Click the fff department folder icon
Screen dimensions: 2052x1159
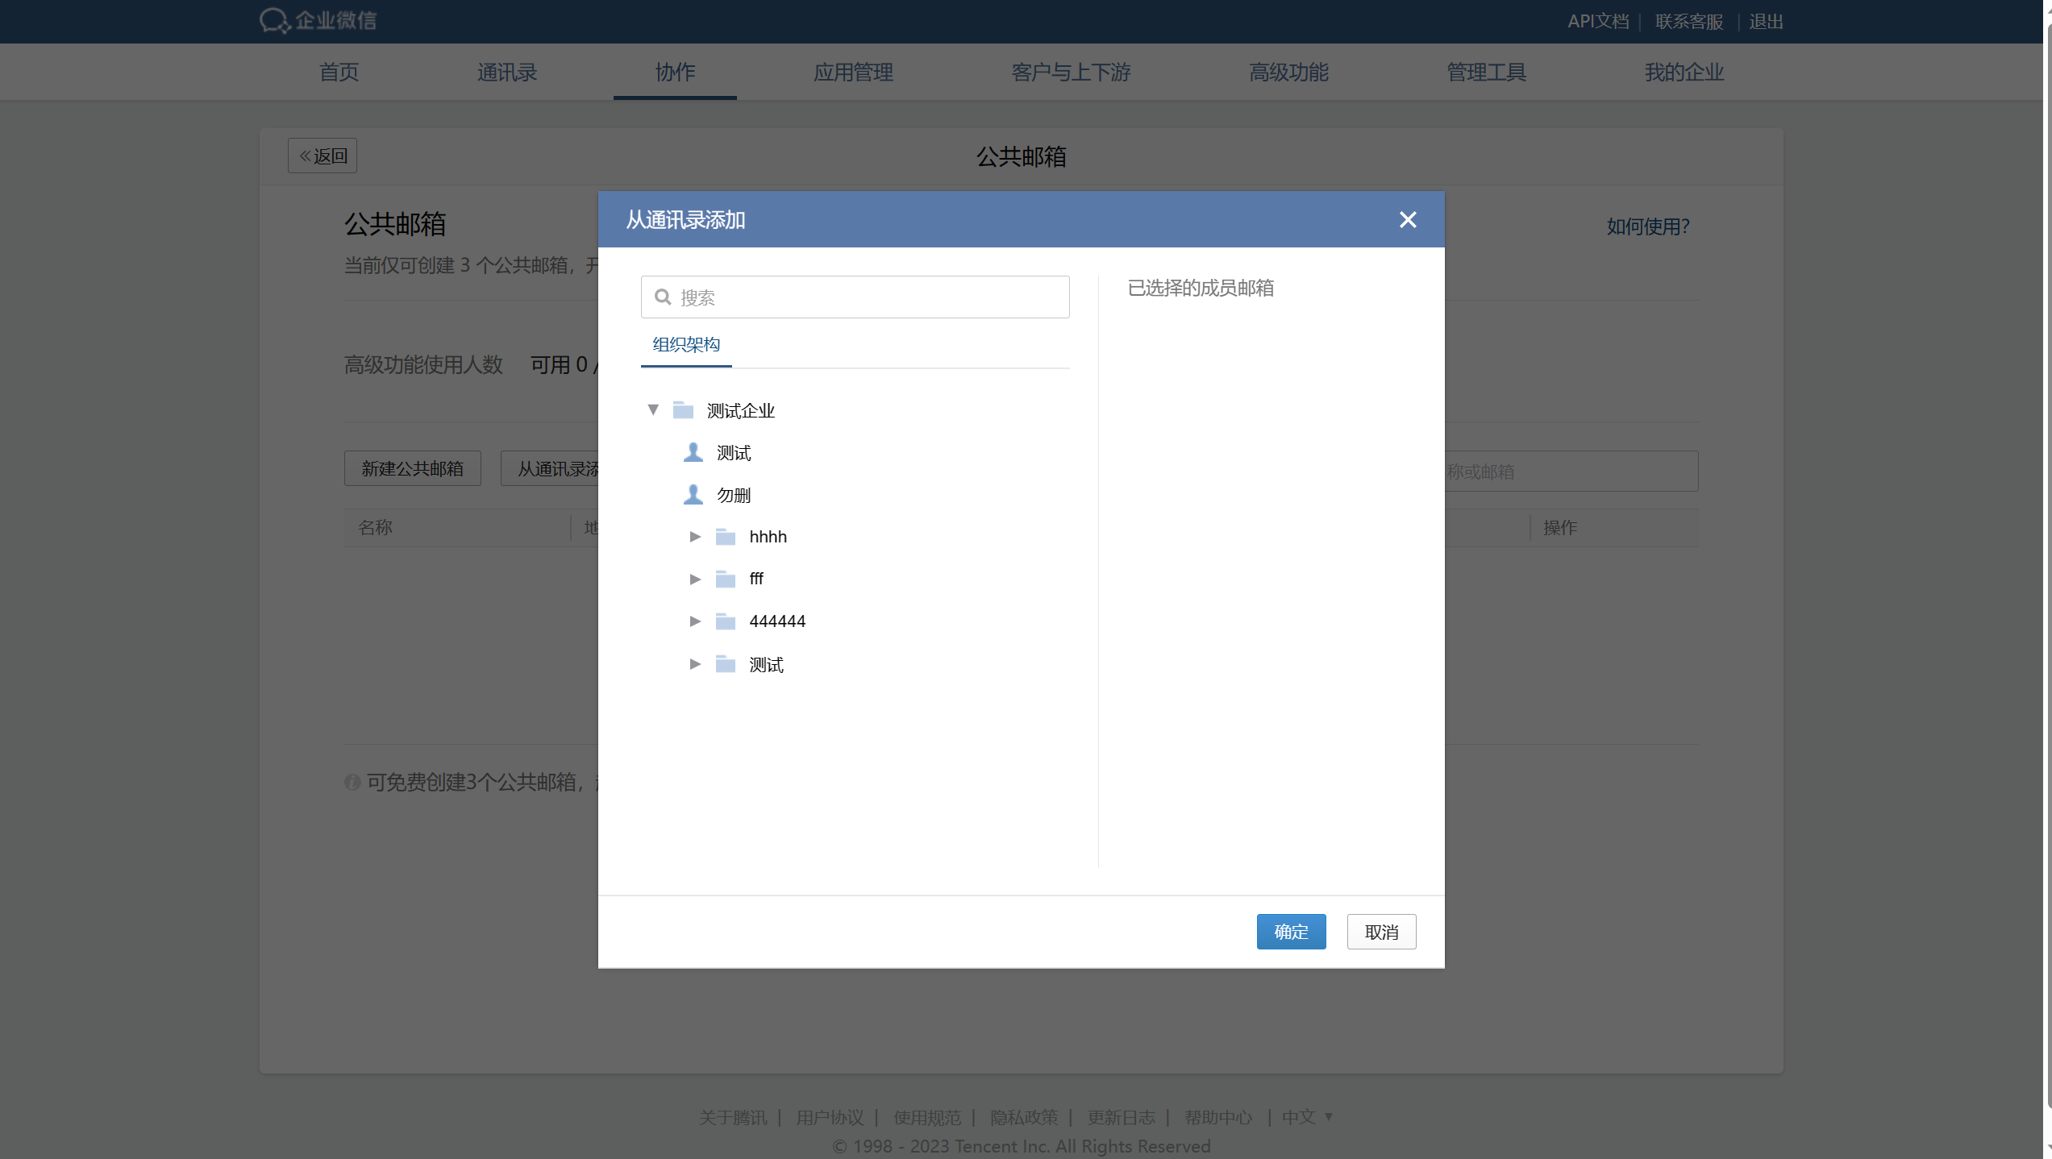pyautogui.click(x=726, y=578)
